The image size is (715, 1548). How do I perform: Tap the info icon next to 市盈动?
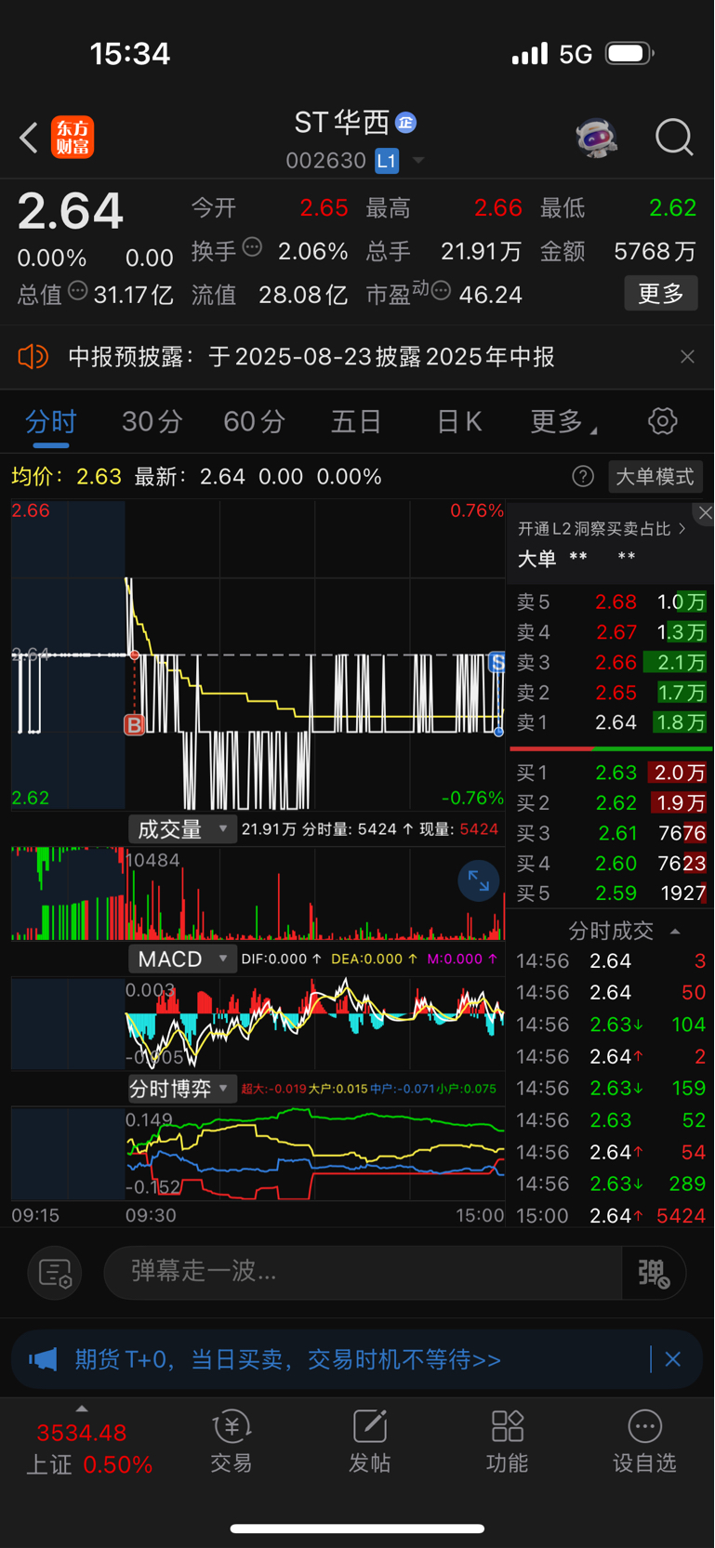(x=441, y=291)
